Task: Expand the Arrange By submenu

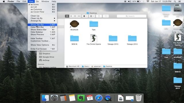Action: point(42,21)
